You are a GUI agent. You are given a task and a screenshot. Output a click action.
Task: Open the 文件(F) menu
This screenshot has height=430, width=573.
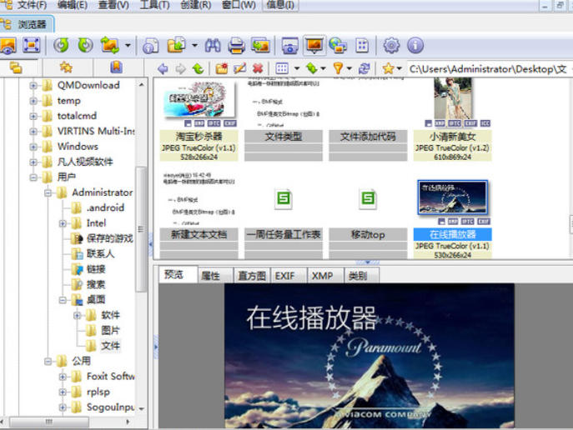pos(32,5)
